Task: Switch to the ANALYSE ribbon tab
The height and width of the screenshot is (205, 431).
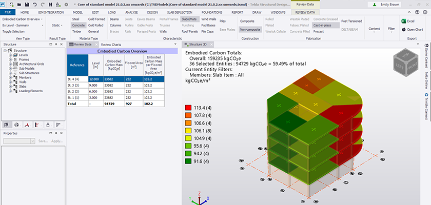Action: point(131,12)
